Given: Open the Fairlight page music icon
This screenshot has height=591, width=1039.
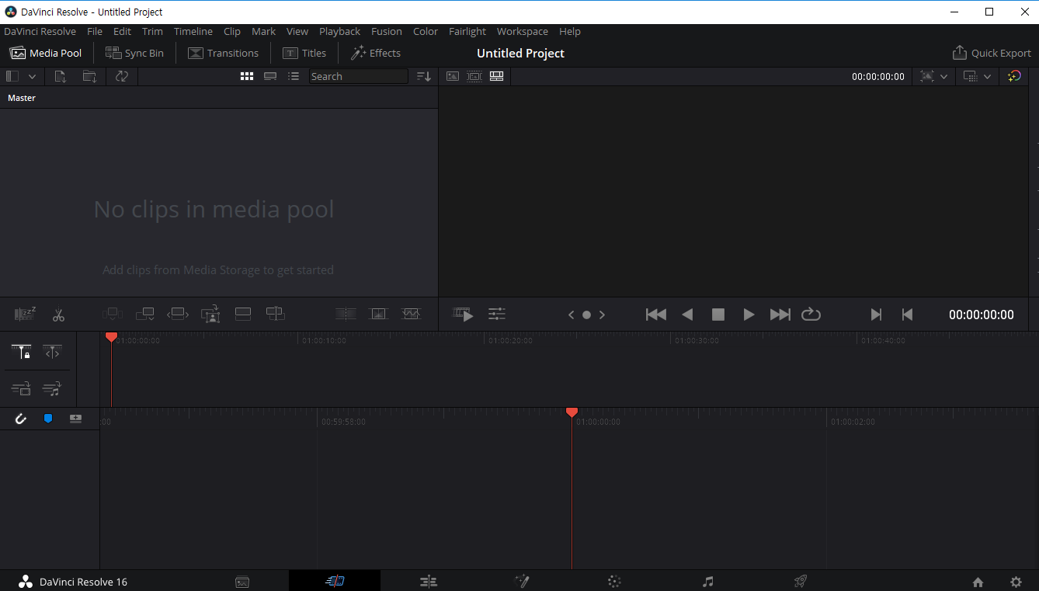Looking at the screenshot, I should pos(707,582).
